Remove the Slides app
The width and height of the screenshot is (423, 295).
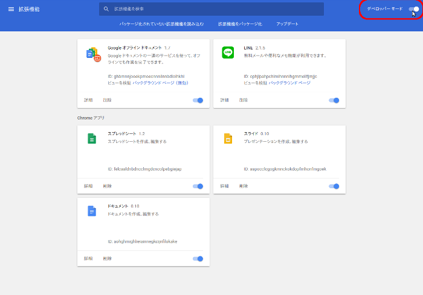pos(244,186)
